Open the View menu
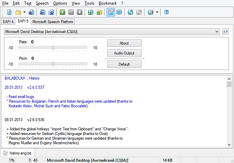Viewport: 234px width, 163px height. pyautogui.click(x=76, y=3)
